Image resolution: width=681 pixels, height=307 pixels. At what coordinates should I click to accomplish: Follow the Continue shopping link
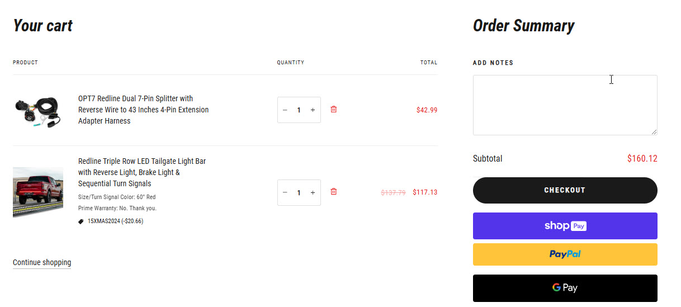[42, 263]
